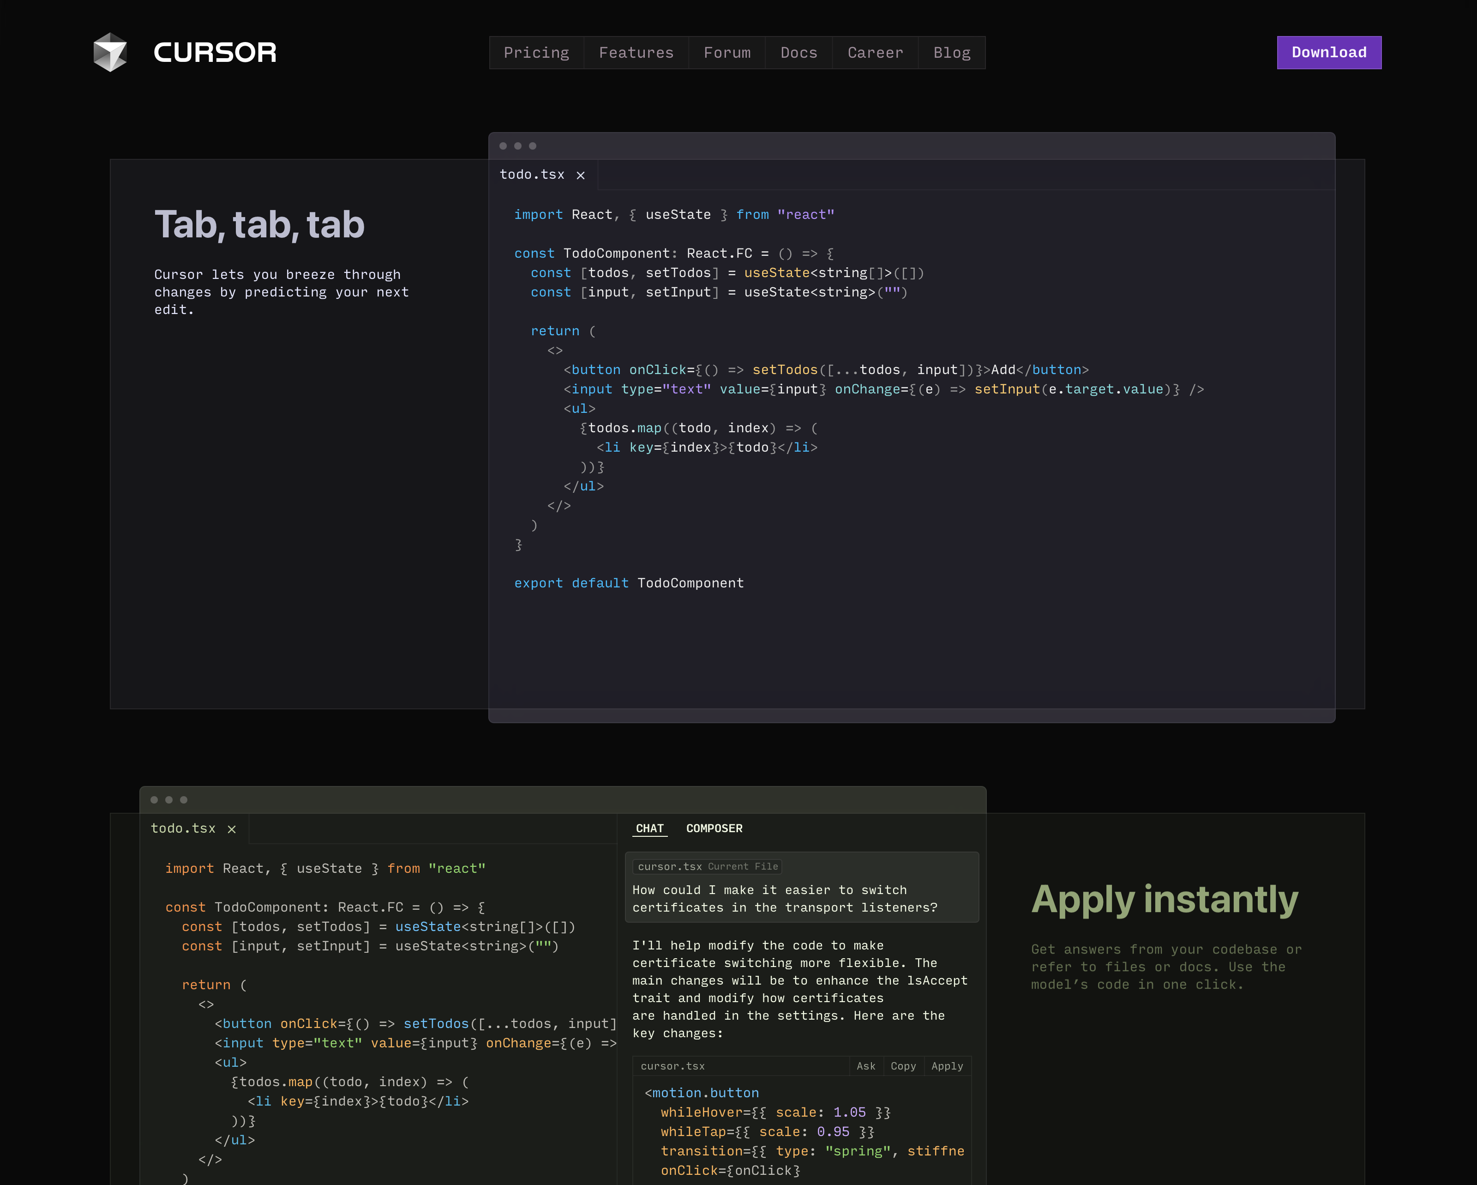
Task: Go to the Forum link
Action: coord(727,53)
